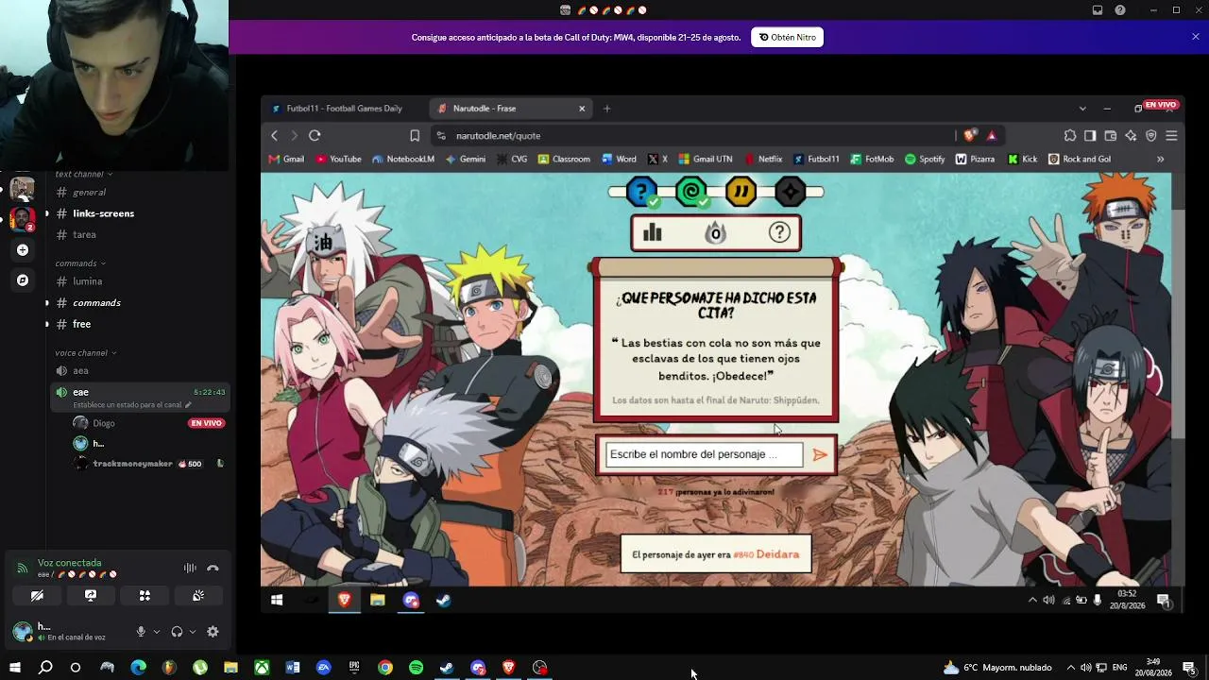Screen dimensions: 1209x680
Task: Open the classic mode question-mark icon
Action: (x=641, y=192)
